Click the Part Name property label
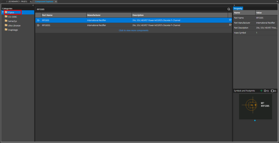 (x=239, y=18)
